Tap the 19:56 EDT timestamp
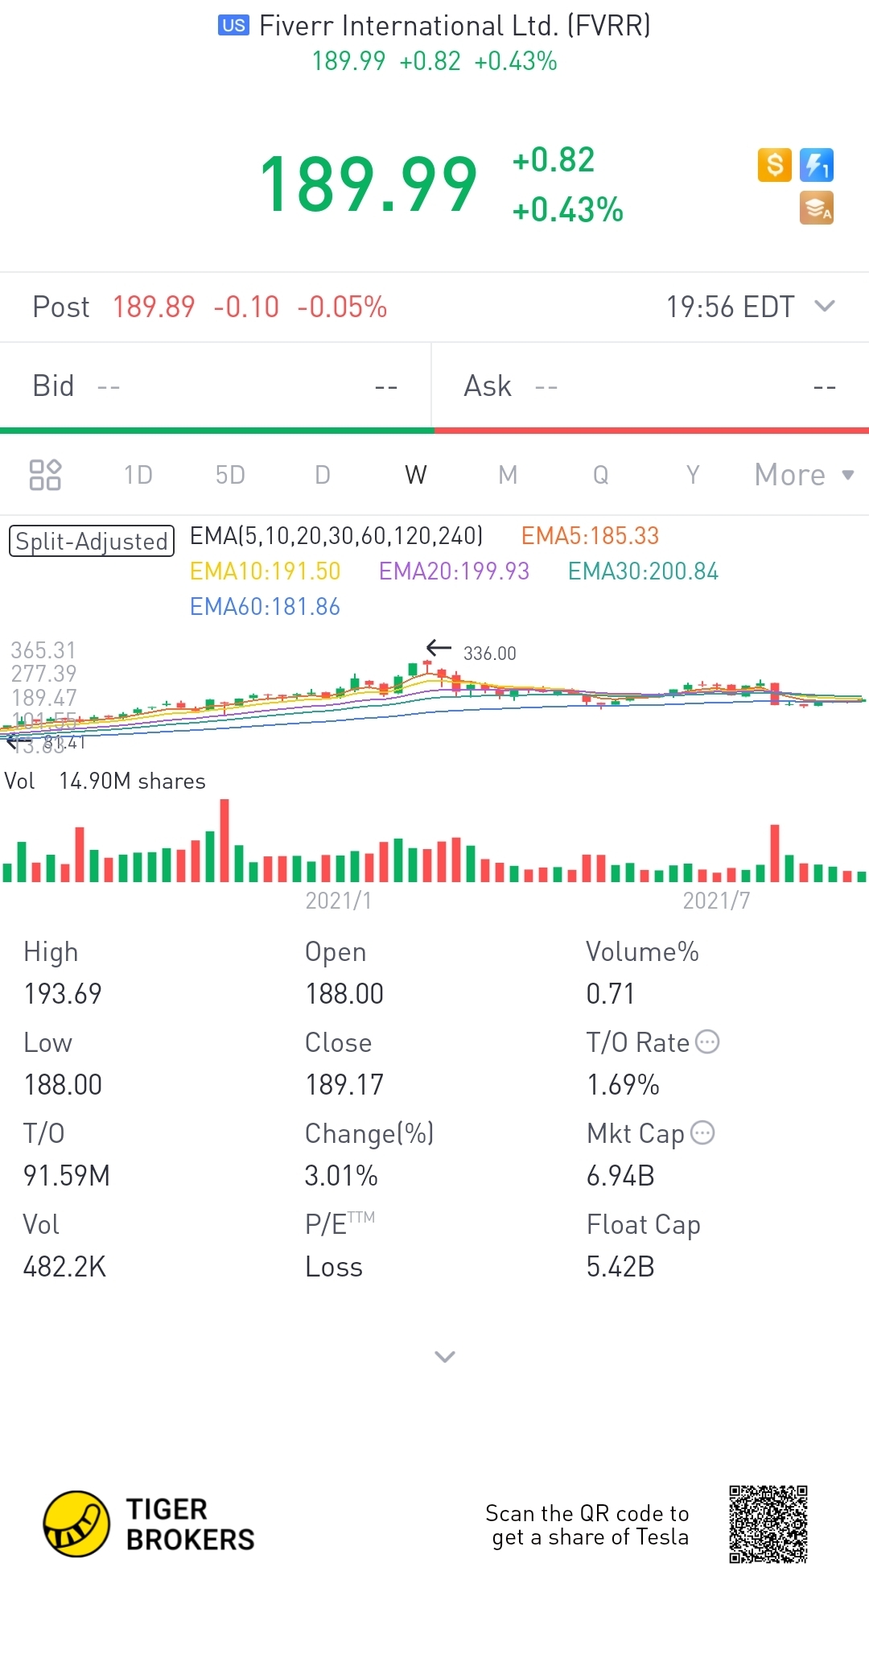The height and width of the screenshot is (1658, 869). 730,307
